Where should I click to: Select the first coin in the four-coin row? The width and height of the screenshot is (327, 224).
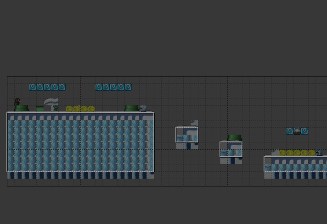[x=69, y=109]
